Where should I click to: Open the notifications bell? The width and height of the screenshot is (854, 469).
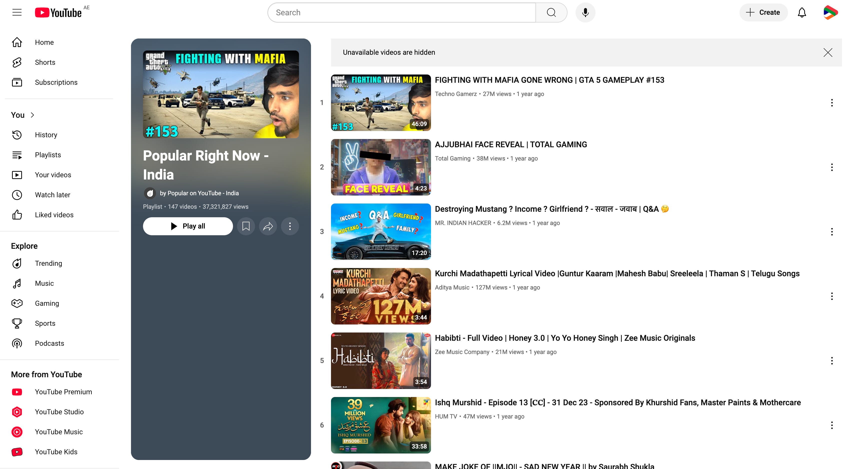[x=801, y=12]
